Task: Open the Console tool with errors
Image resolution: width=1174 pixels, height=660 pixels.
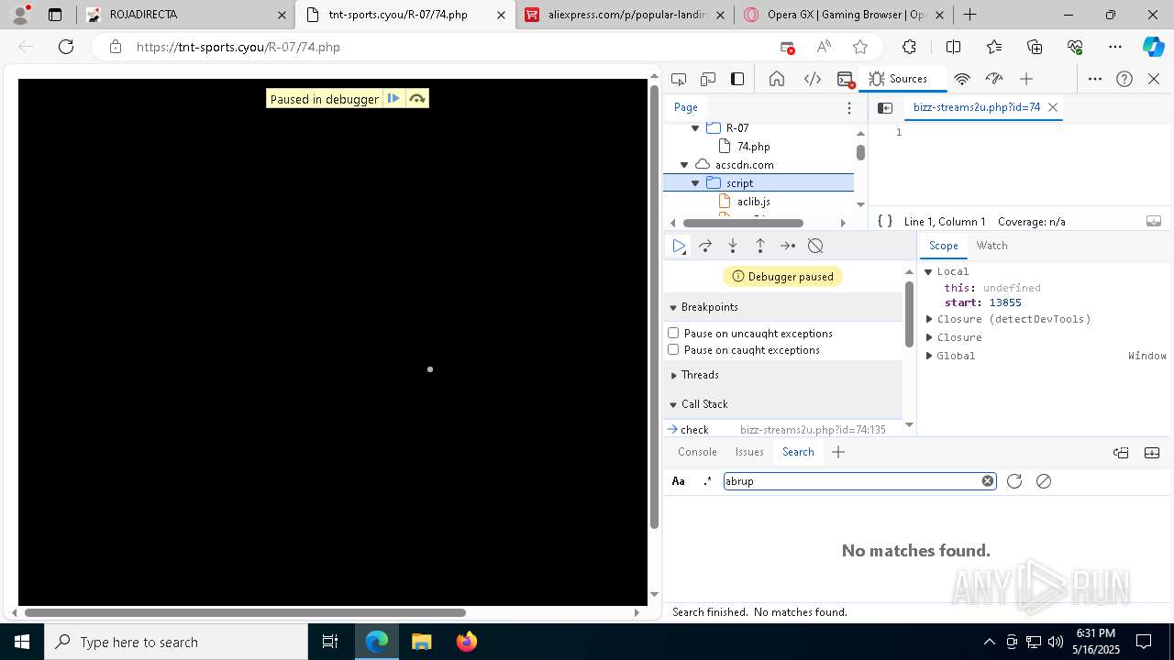Action: [x=846, y=80]
